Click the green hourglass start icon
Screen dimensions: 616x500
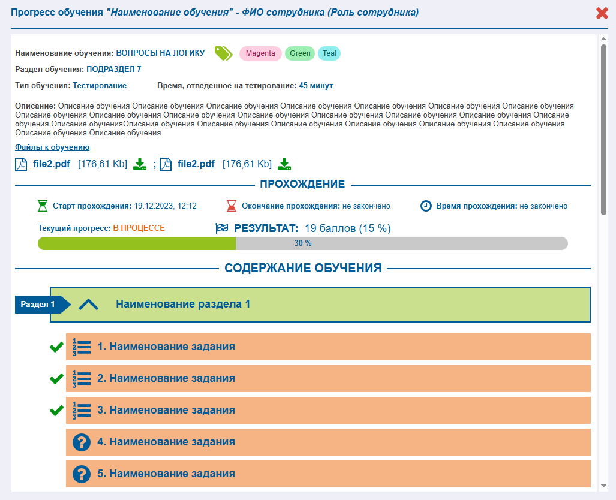(43, 206)
